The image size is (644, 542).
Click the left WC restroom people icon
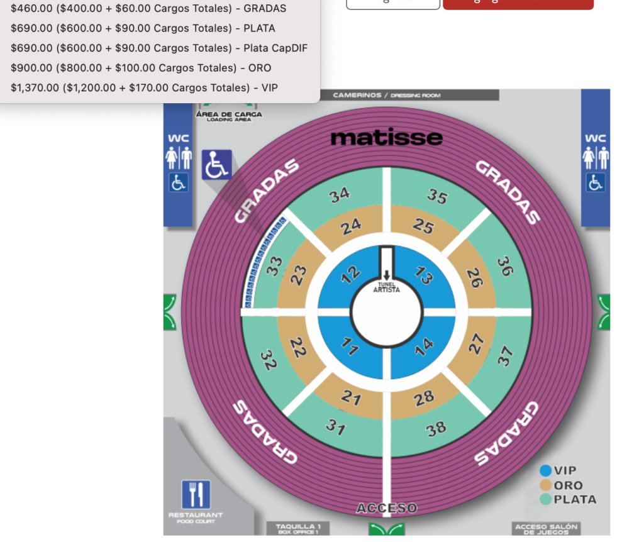(x=178, y=158)
